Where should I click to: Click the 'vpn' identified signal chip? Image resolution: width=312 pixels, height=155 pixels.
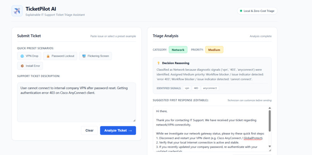coord(187,88)
